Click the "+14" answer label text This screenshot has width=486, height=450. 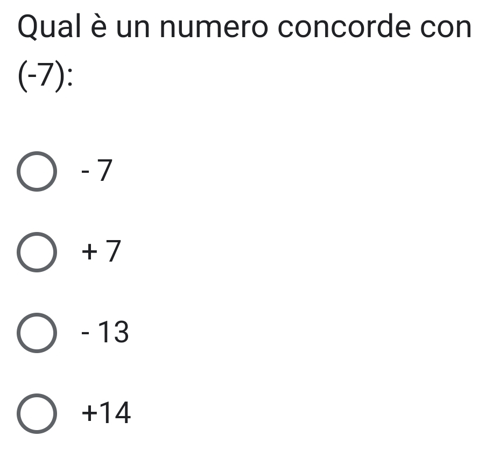(105, 414)
